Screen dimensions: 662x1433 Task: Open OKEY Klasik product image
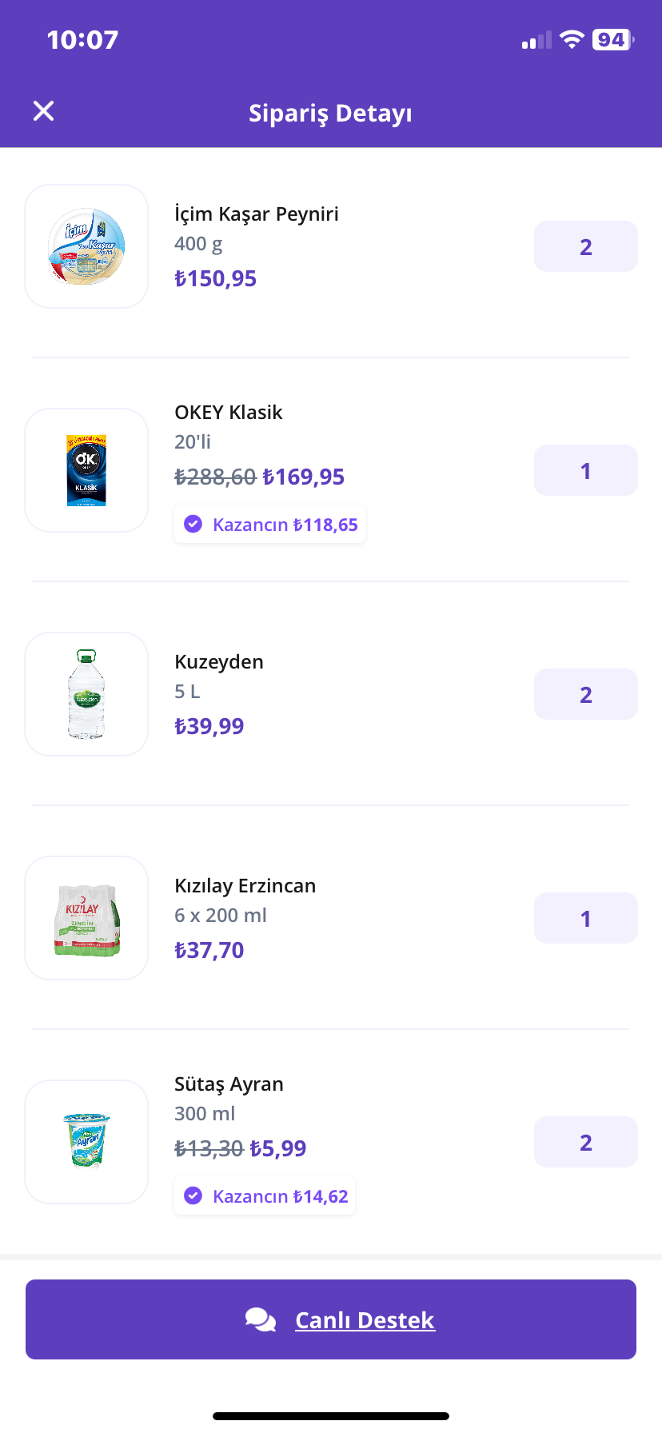tap(86, 470)
